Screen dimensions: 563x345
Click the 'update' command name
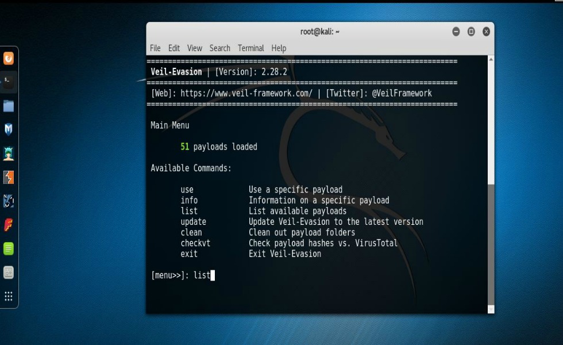(x=194, y=222)
